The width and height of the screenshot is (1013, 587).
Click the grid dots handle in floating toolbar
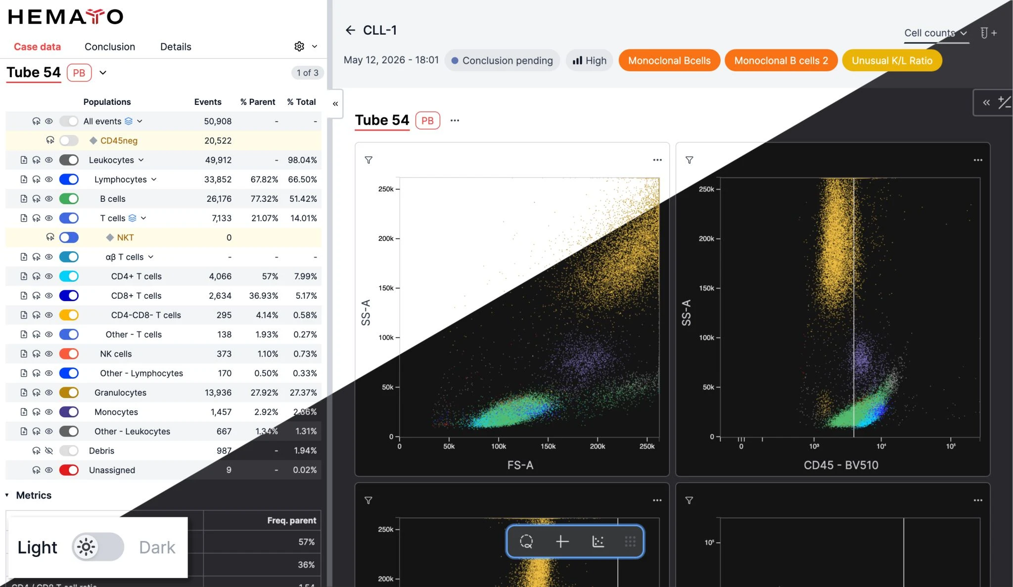[x=630, y=542]
